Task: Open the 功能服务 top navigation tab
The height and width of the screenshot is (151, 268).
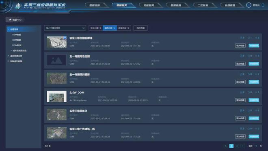Action: coord(149,5)
